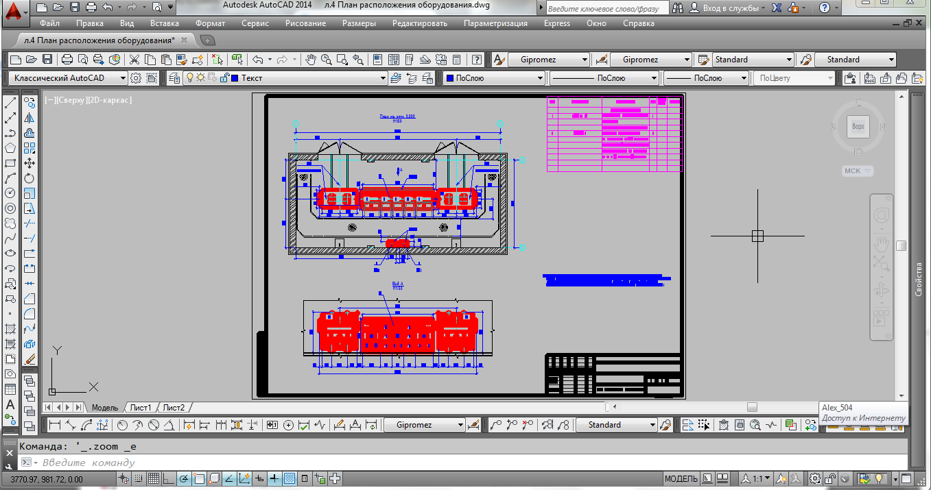
Task: Click the Pan hand tool
Action: pyautogui.click(x=311, y=60)
